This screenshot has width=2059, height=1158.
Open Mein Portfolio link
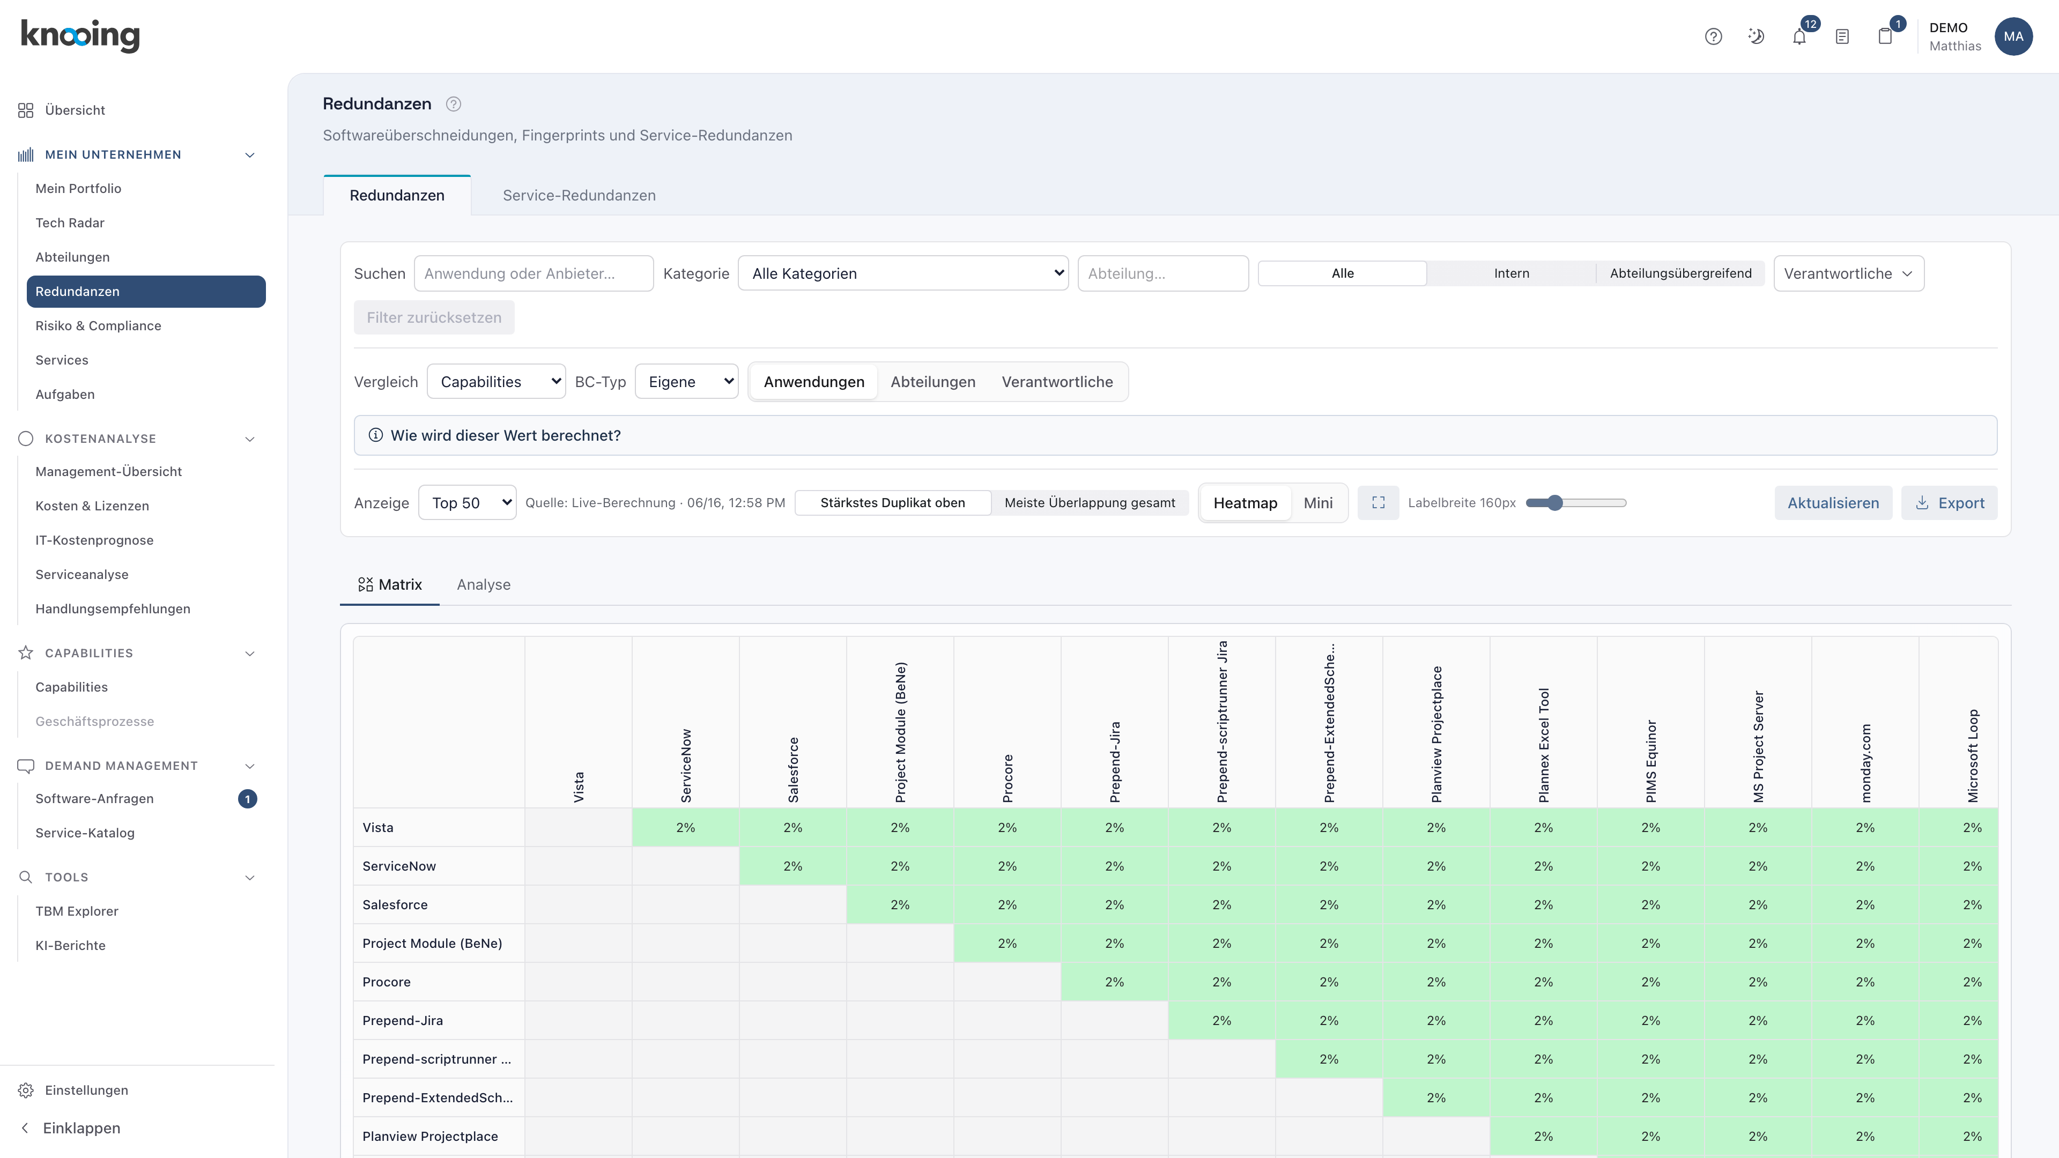(78, 189)
